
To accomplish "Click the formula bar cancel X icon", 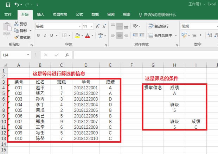I will tap(46, 55).
